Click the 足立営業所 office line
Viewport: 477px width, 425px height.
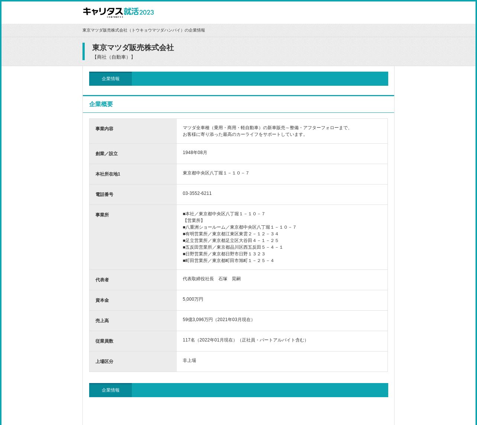[x=231, y=241]
